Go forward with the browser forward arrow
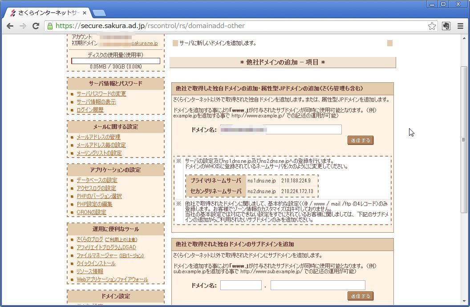The width and height of the screenshot is (470, 307). pyautogui.click(x=23, y=26)
